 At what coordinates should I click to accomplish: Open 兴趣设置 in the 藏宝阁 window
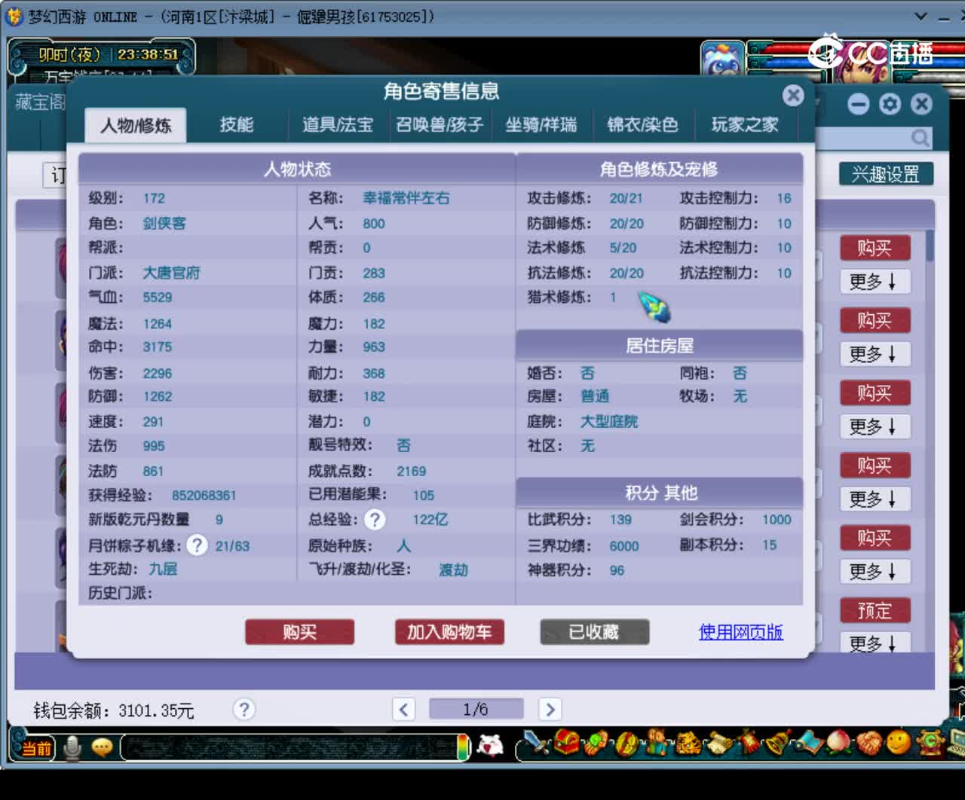[x=886, y=175]
